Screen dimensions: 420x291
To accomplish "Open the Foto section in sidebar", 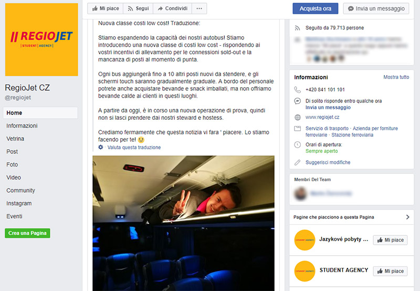I will coord(12,164).
